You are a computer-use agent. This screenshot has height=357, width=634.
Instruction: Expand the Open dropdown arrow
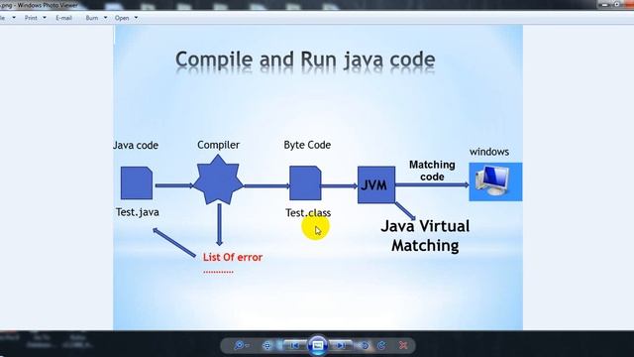[136, 18]
